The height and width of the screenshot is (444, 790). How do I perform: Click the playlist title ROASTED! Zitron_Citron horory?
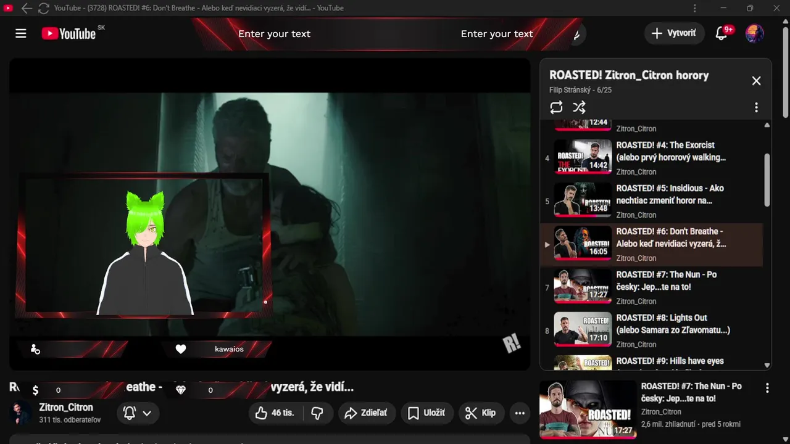(x=629, y=75)
